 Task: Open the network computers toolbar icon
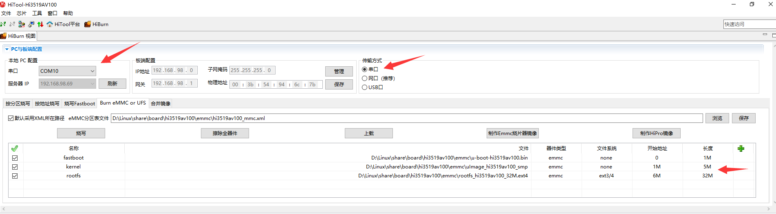22,24
